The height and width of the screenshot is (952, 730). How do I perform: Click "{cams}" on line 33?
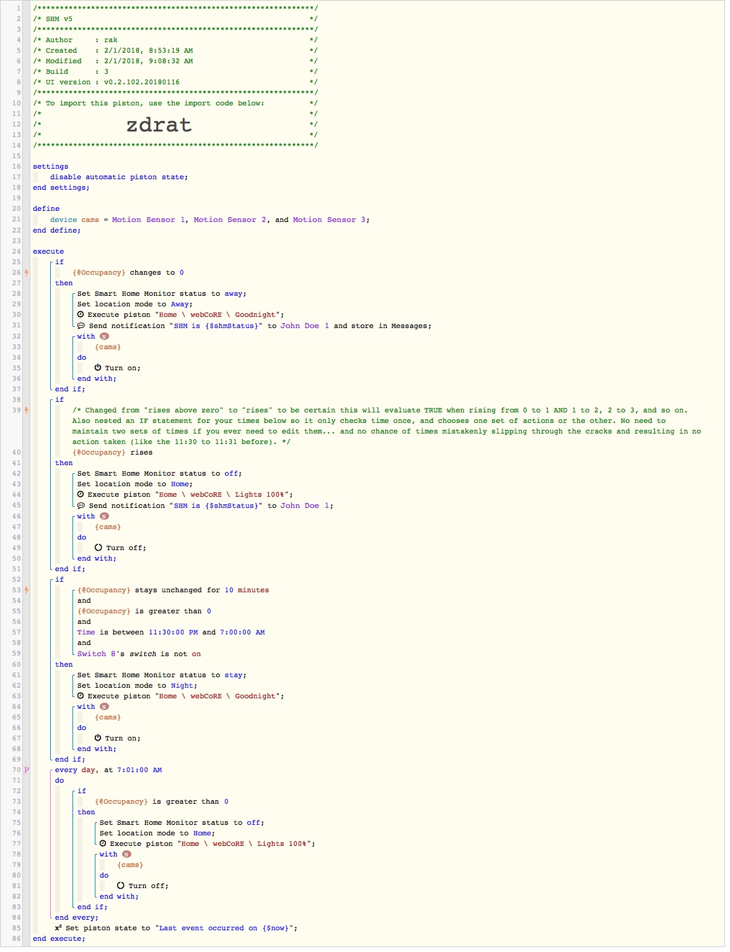point(108,347)
